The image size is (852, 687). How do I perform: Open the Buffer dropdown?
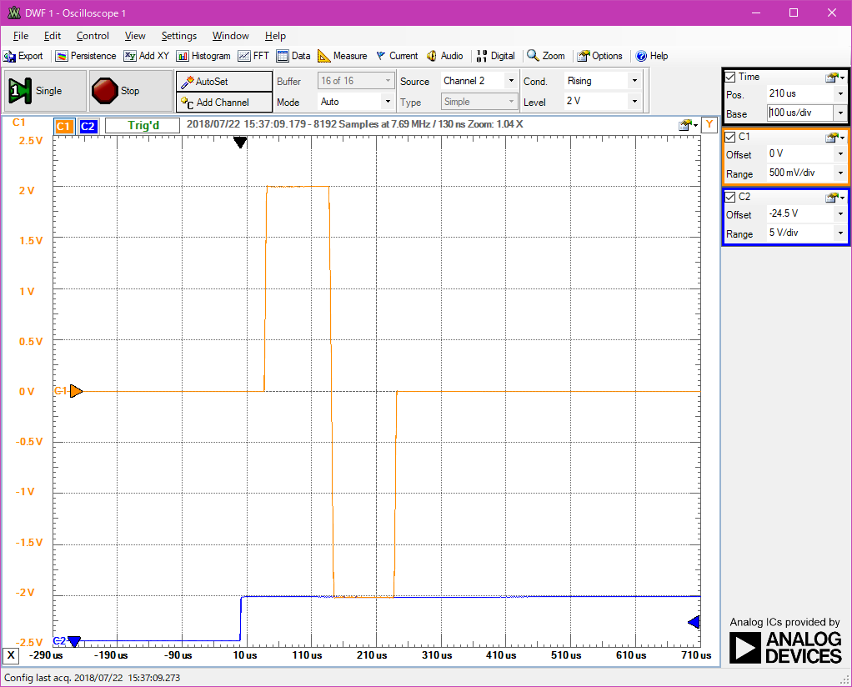(x=355, y=81)
